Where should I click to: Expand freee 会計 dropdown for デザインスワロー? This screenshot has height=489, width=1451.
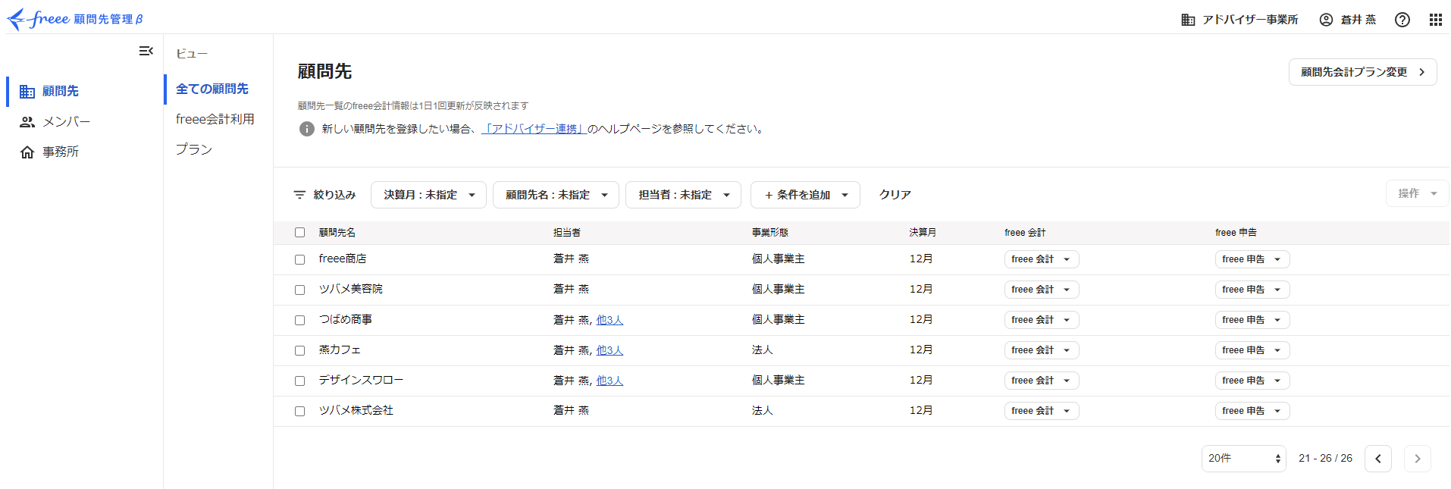1042,381
